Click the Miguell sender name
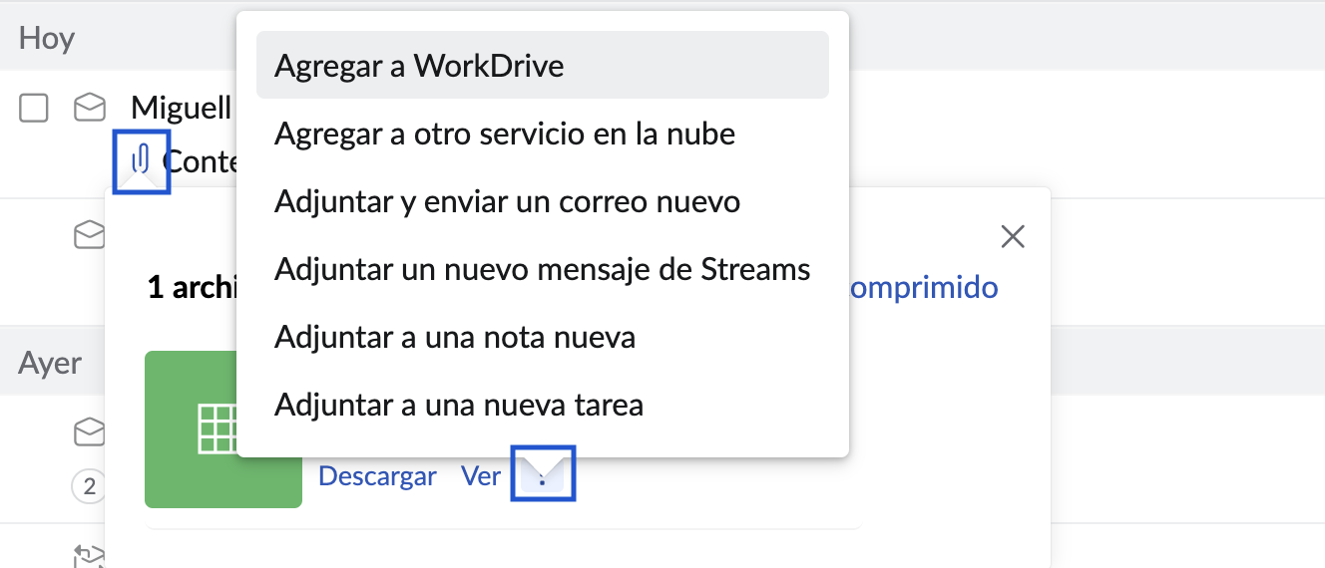 tap(182, 107)
